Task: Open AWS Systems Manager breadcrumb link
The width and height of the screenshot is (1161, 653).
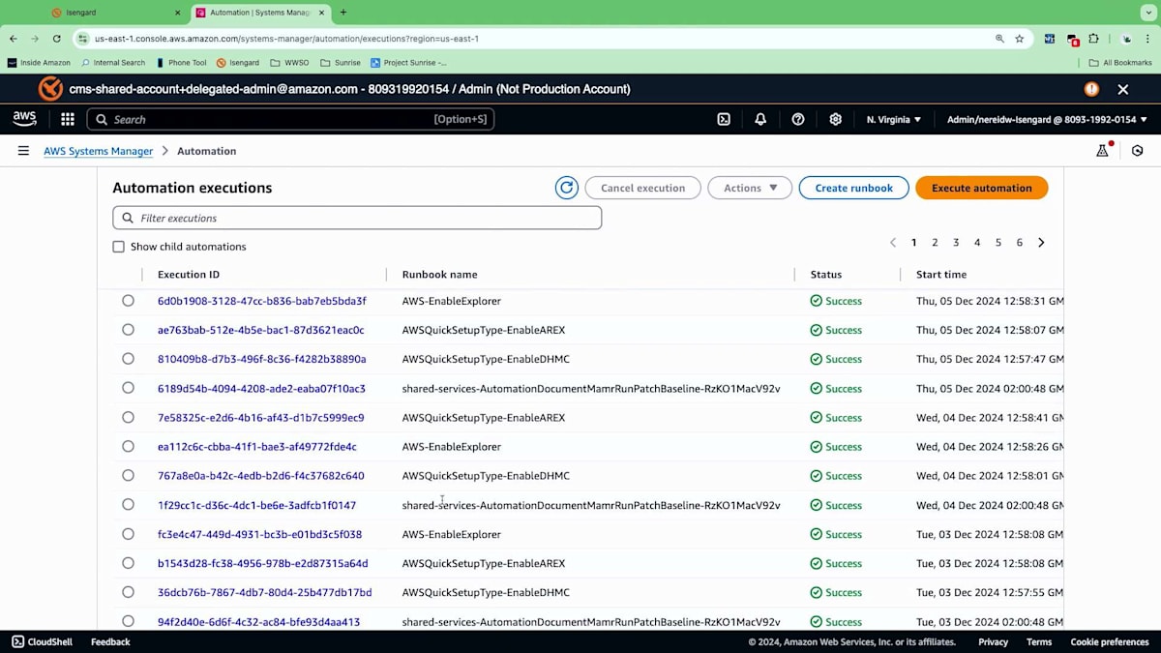Action: click(98, 151)
